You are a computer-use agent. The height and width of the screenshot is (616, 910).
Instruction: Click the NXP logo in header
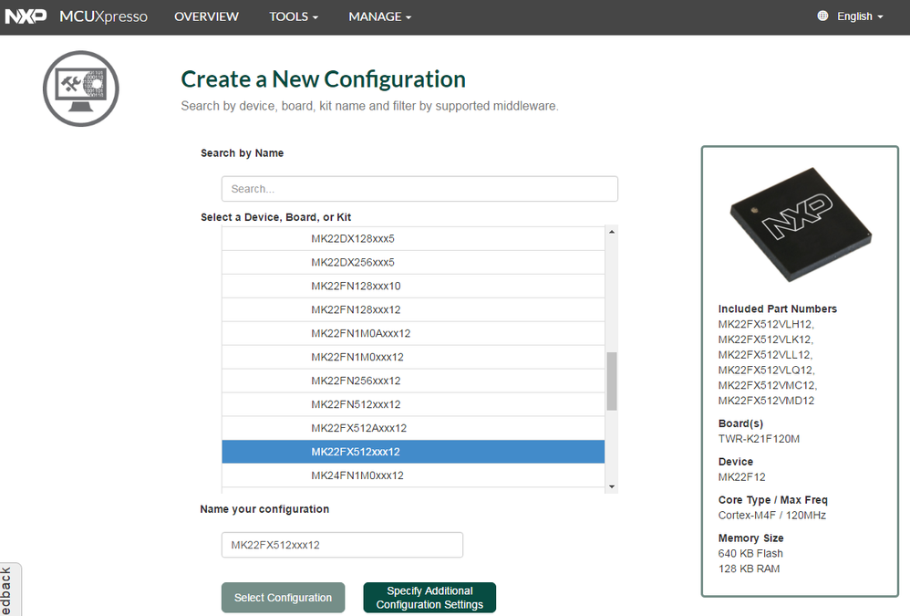point(26,16)
